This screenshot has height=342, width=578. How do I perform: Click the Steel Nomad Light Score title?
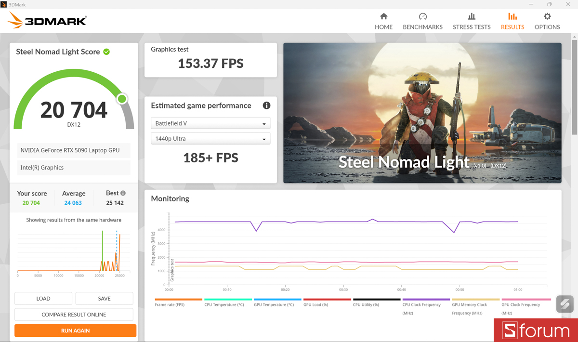coord(58,52)
